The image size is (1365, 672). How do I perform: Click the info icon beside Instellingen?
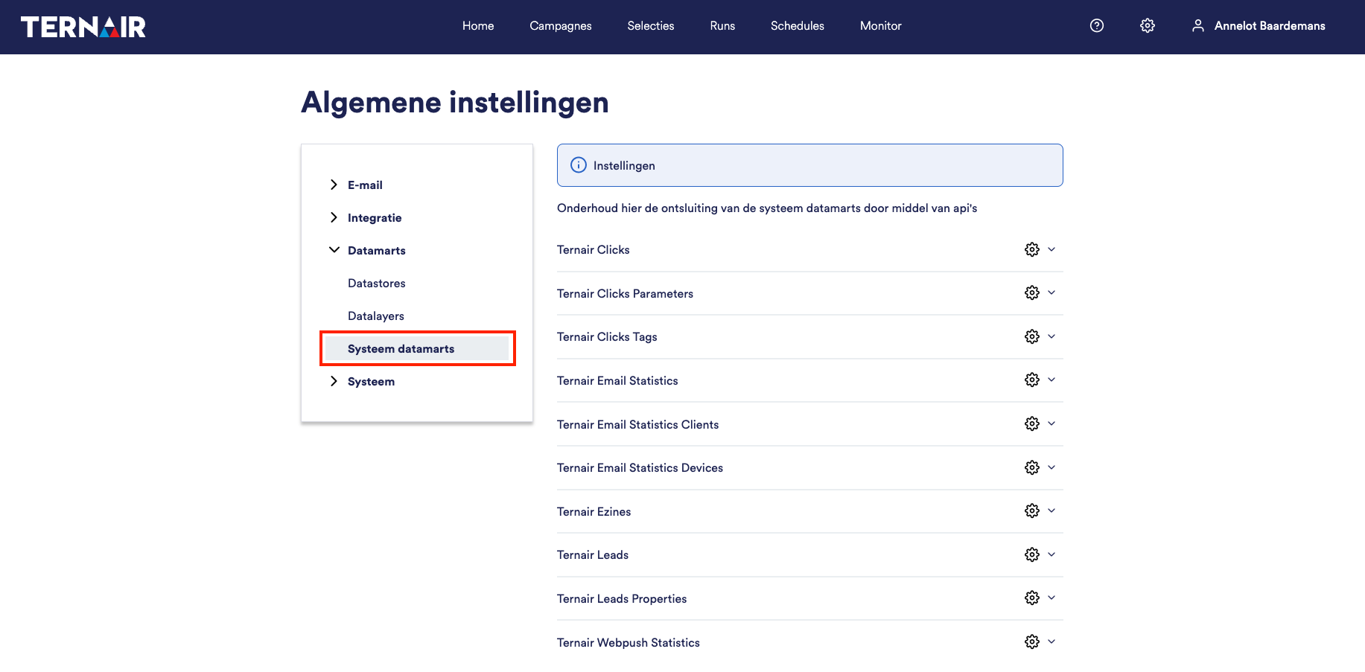click(x=579, y=165)
